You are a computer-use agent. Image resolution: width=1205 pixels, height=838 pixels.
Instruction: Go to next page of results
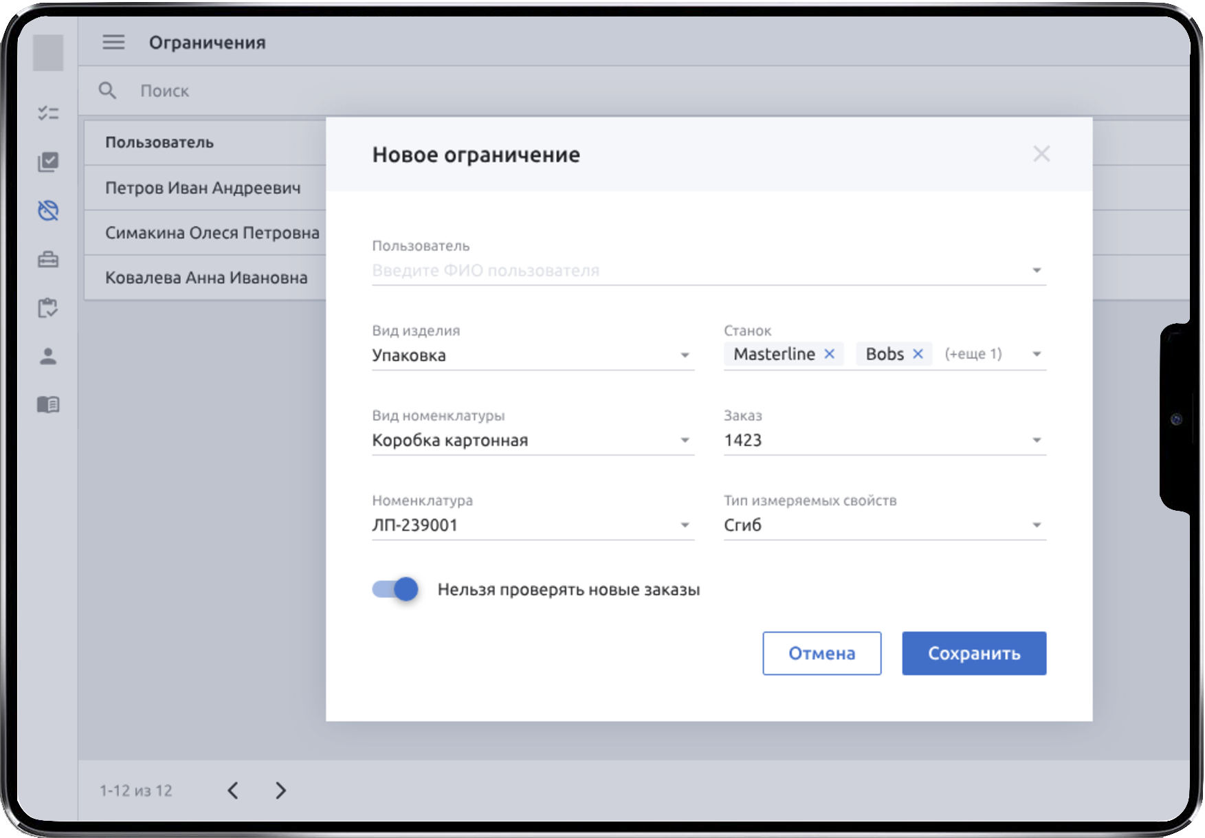(x=280, y=791)
